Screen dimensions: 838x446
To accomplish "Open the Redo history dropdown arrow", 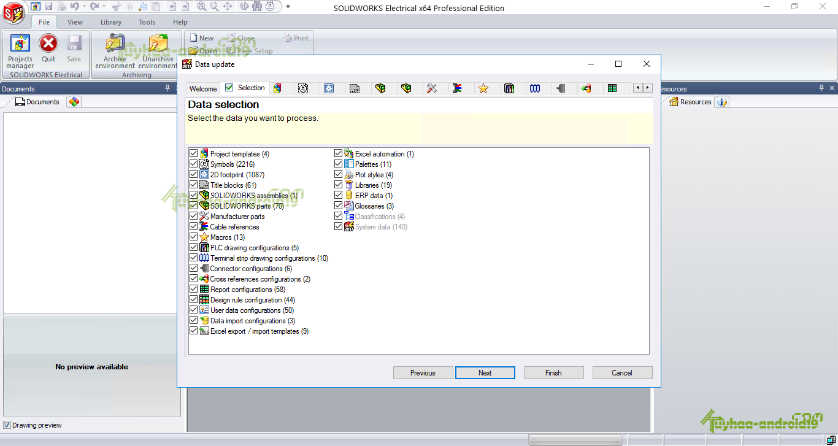I will 104,6.
